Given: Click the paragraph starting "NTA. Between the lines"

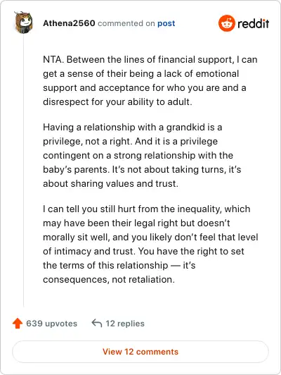Looking at the screenshot, I should coord(150,80).
